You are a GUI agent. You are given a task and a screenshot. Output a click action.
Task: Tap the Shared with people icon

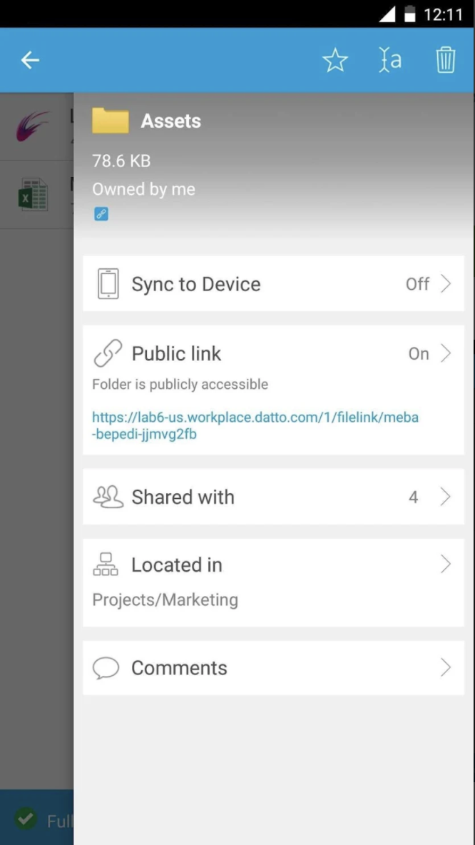pos(108,497)
